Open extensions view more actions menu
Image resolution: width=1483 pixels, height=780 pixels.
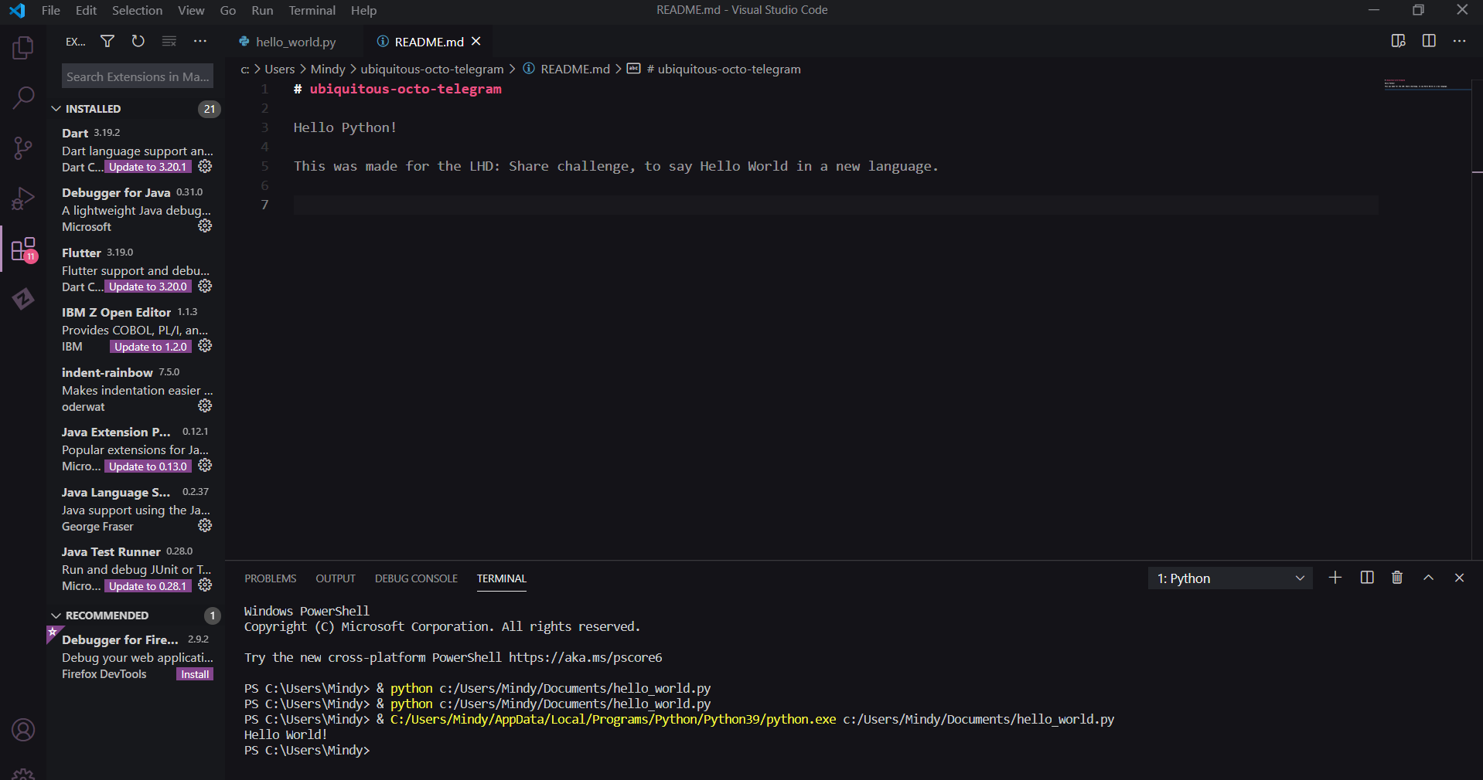tap(200, 41)
